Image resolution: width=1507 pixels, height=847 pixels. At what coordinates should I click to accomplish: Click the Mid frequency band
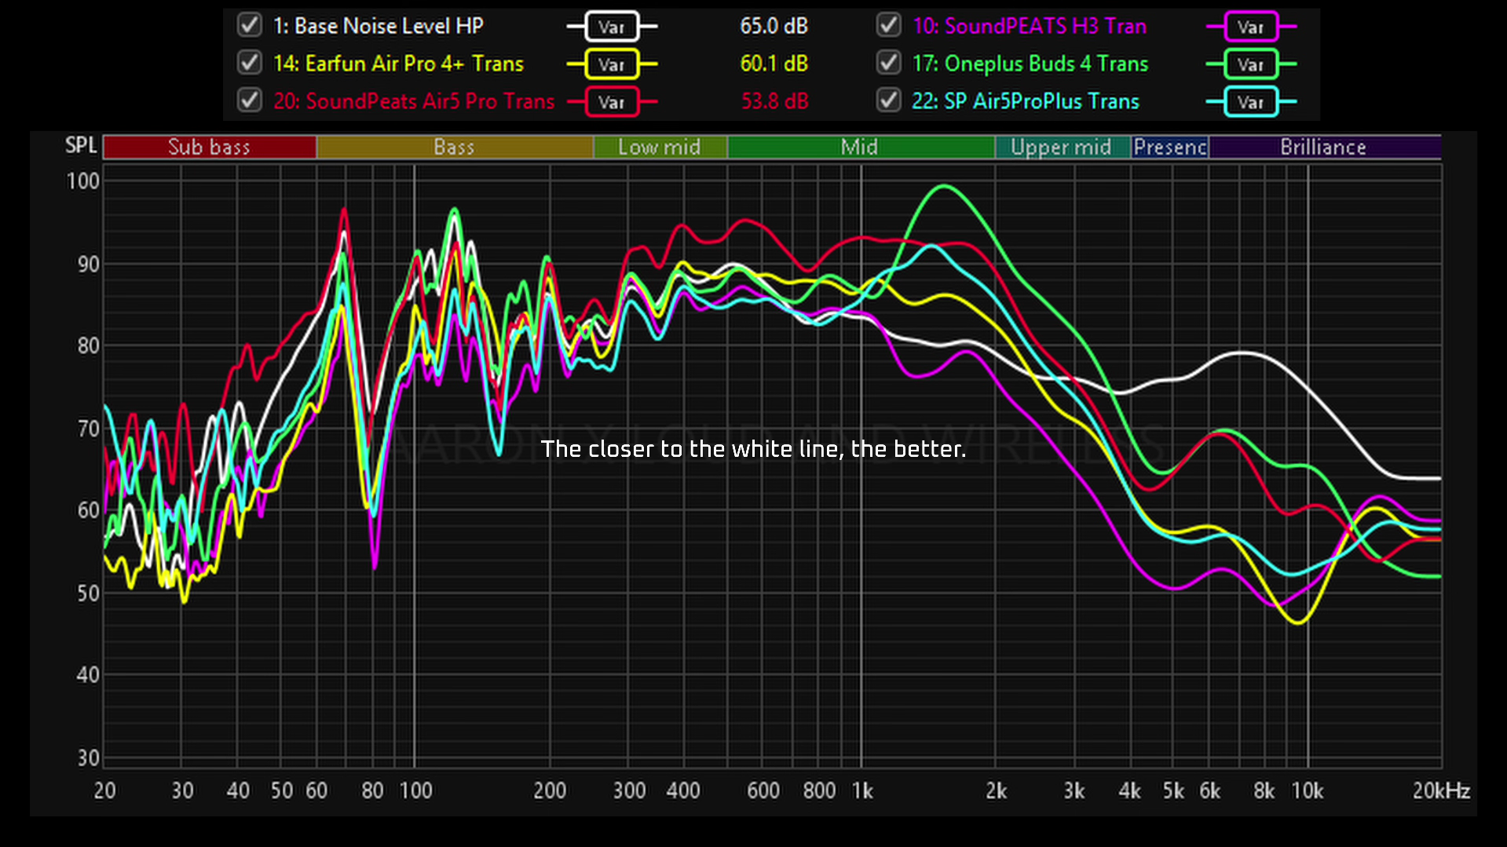[861, 147]
